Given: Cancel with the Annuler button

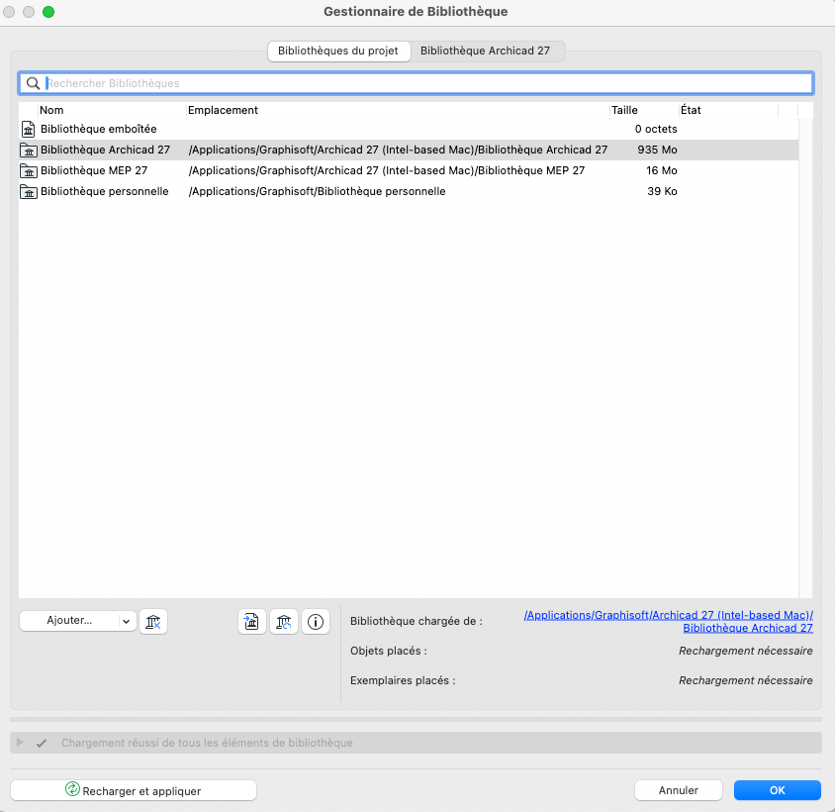Looking at the screenshot, I should pyautogui.click(x=679, y=790).
